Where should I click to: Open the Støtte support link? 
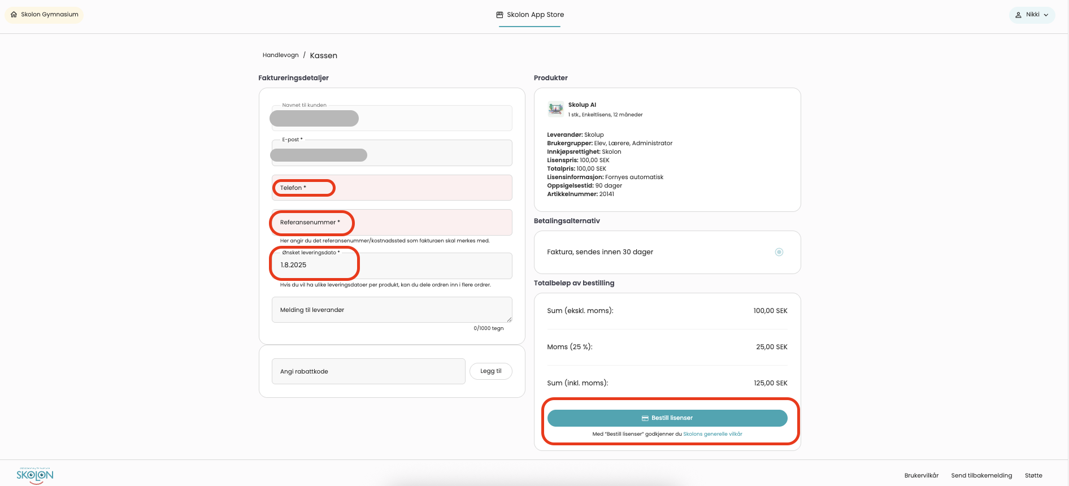(x=1033, y=475)
